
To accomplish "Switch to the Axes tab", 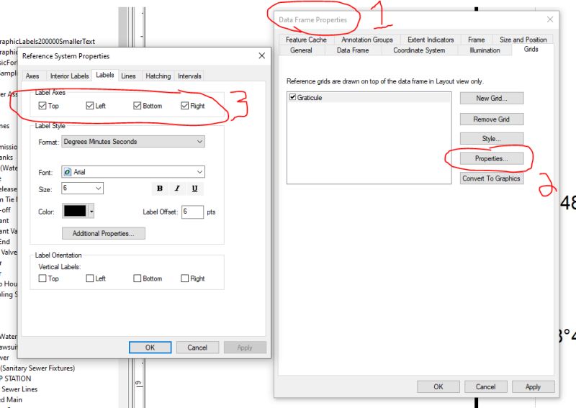I will pyautogui.click(x=32, y=76).
